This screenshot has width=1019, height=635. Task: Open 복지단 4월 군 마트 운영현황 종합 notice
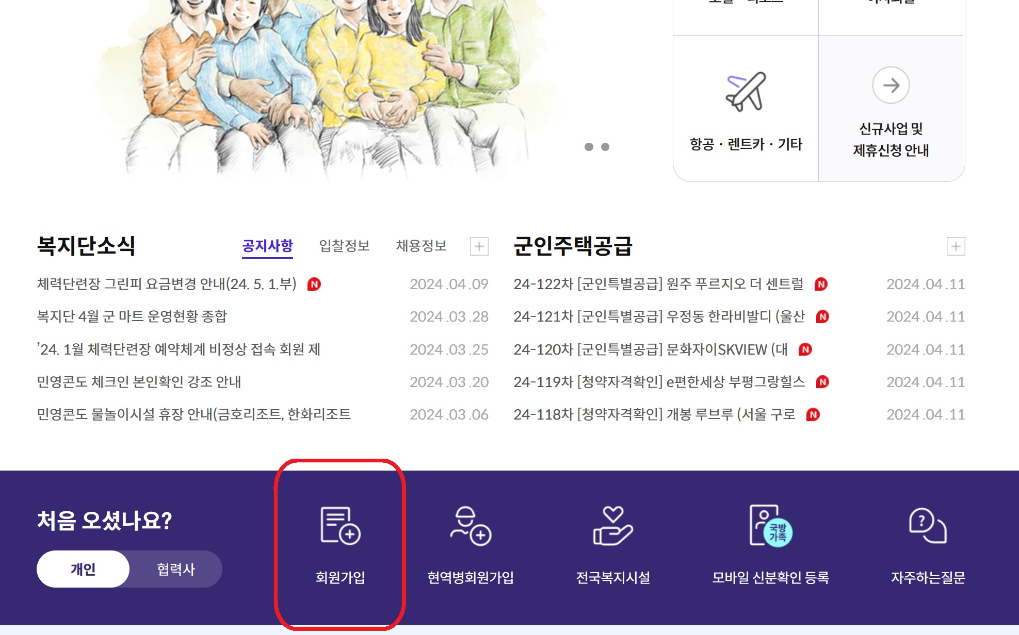point(132,316)
